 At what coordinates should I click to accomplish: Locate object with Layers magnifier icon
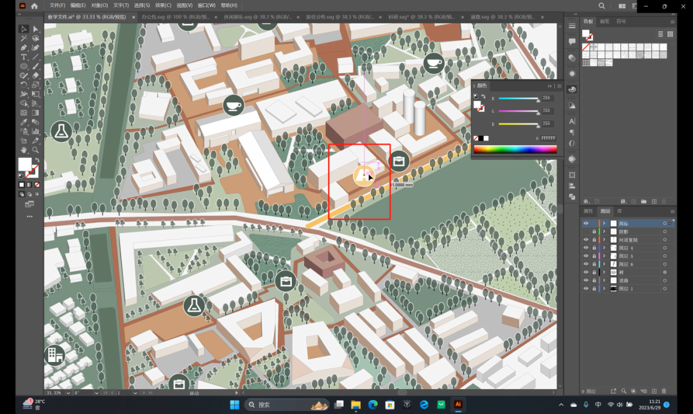tap(624, 391)
